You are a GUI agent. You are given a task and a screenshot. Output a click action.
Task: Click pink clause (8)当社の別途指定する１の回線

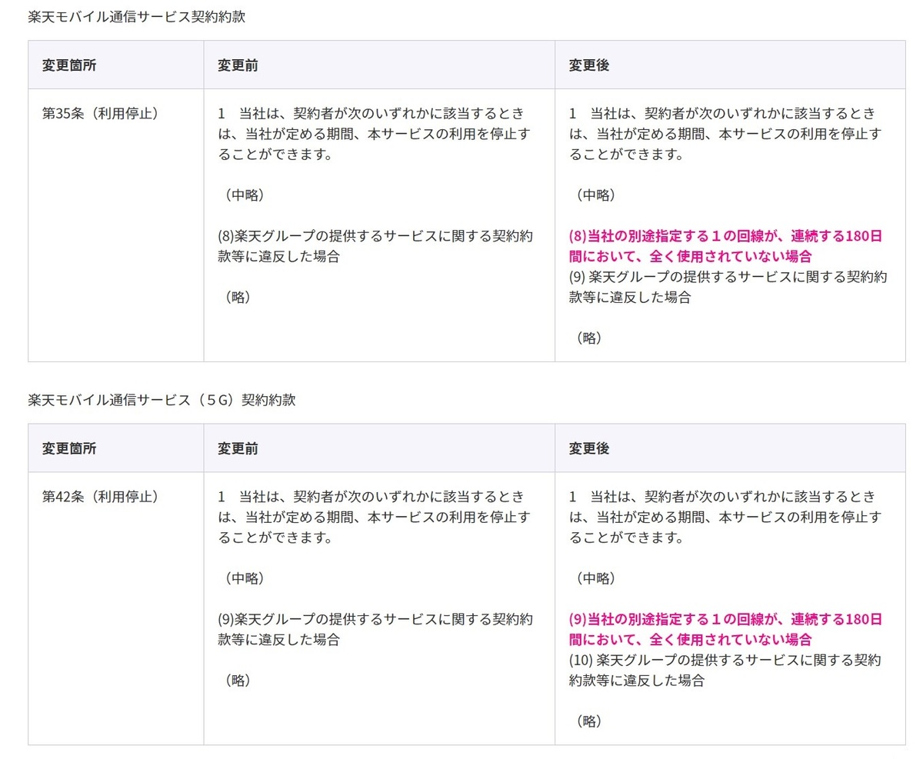click(x=725, y=246)
